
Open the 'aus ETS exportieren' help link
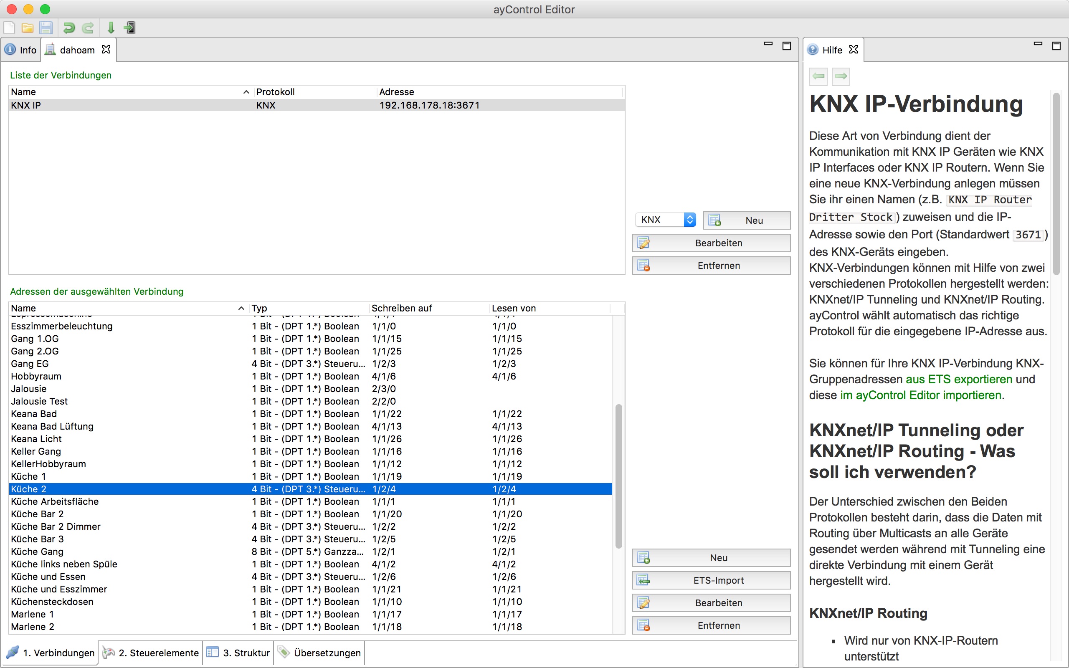959,379
